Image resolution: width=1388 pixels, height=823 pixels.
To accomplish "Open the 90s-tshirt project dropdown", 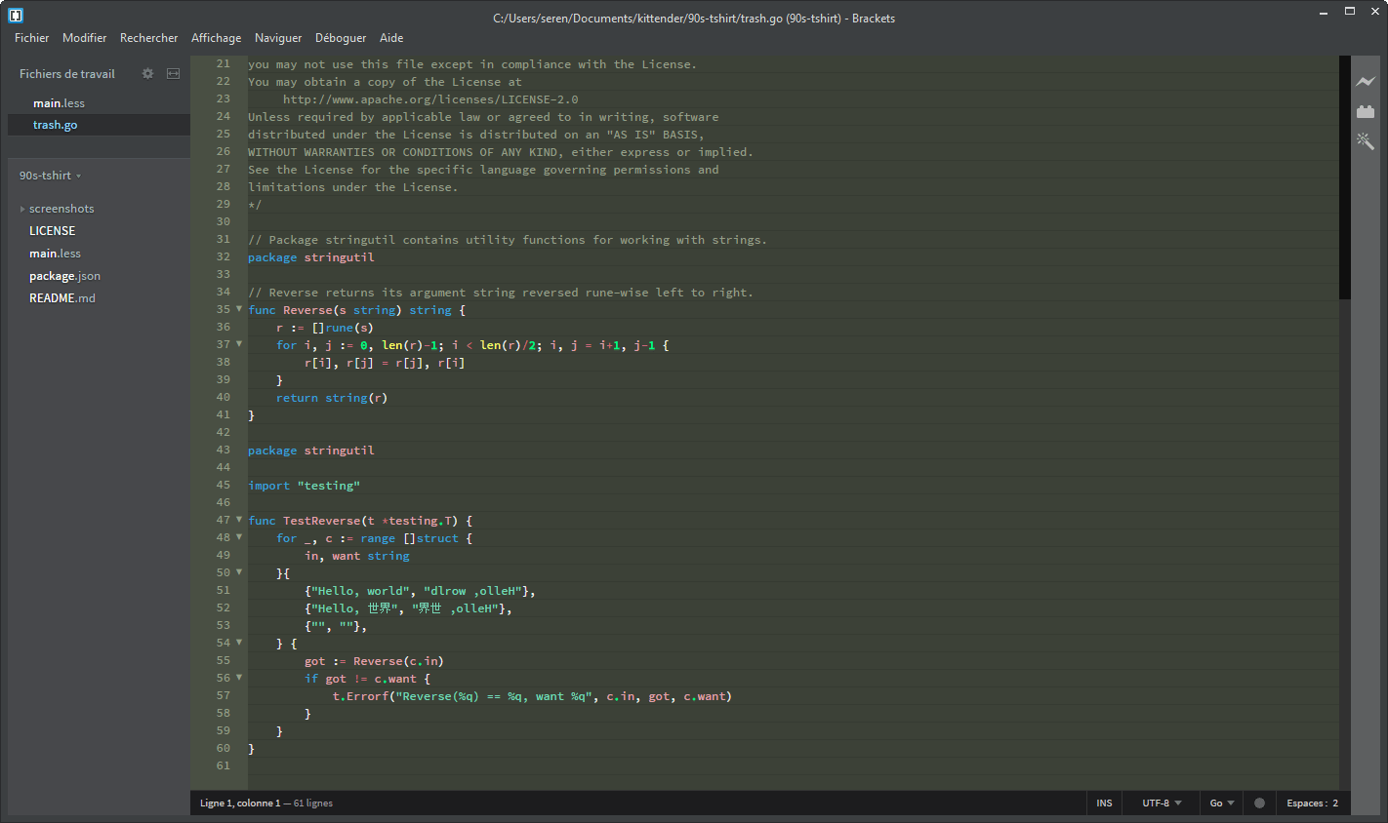I will pyautogui.click(x=50, y=176).
